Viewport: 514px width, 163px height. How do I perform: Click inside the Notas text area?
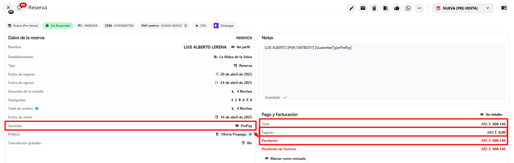click(x=383, y=70)
